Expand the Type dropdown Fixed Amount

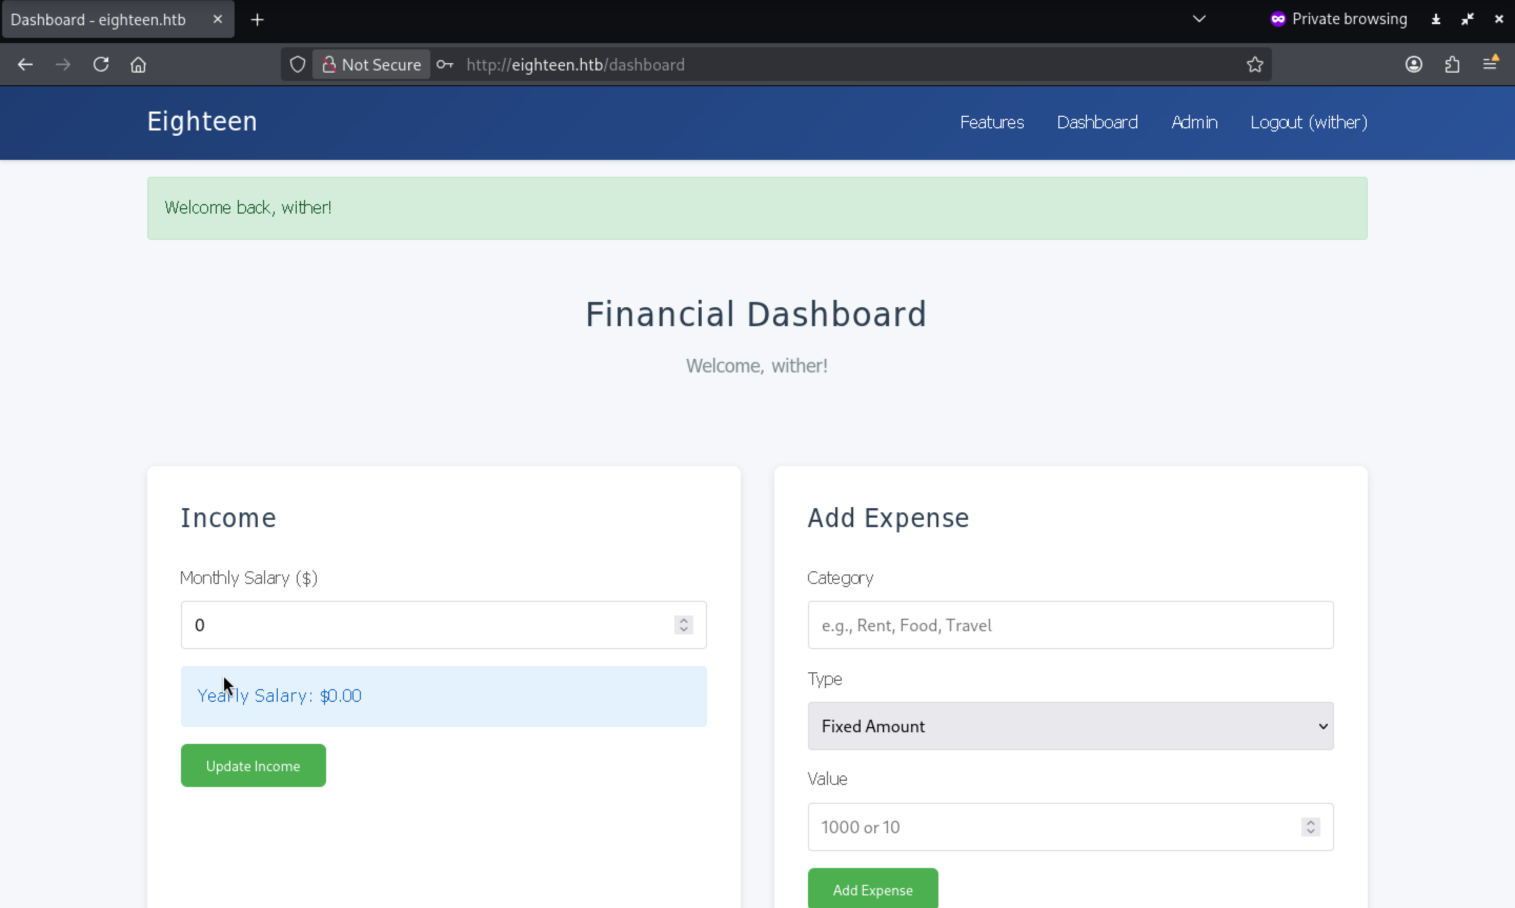point(1070,727)
